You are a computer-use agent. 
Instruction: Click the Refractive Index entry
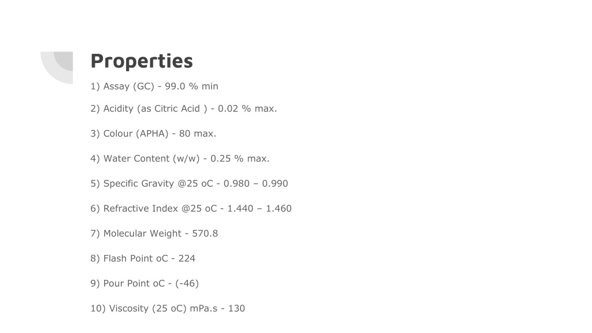click(x=191, y=208)
